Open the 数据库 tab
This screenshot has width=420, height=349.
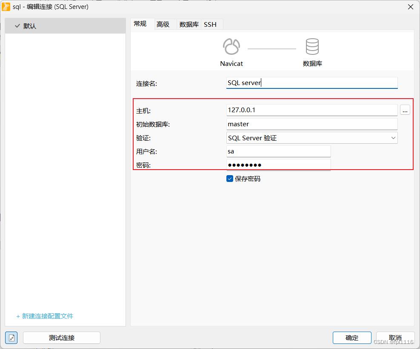189,24
